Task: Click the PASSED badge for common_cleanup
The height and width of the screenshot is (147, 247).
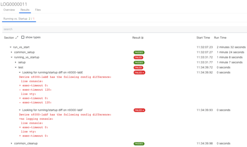Action: click(x=139, y=143)
